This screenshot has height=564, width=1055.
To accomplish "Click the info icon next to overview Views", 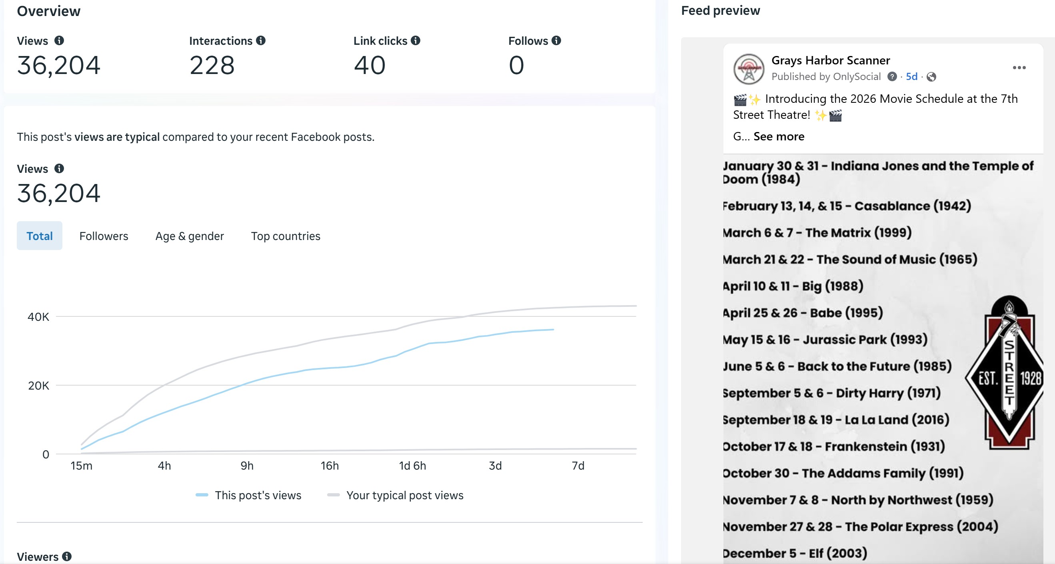I will (x=59, y=40).
